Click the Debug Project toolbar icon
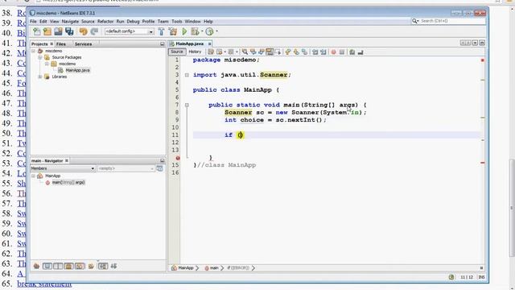The height and width of the screenshot is (290, 515). (x=195, y=31)
